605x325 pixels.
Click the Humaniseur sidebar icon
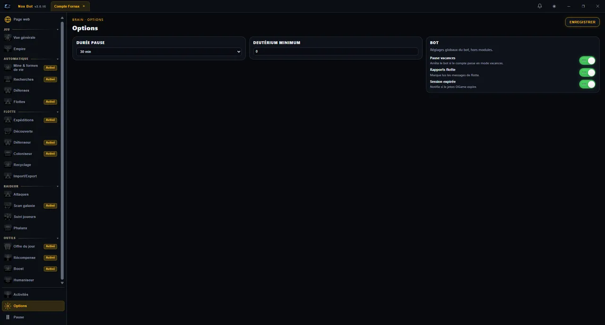8,280
